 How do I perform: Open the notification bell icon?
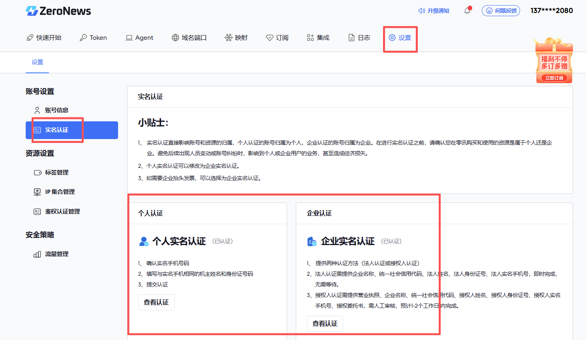point(467,11)
